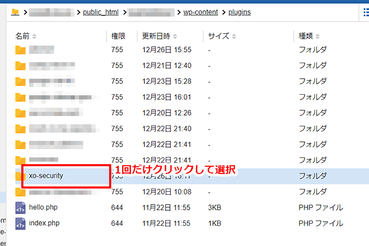Click the index.php PHP file icon
Screen dimensions: 369x246
point(20,223)
